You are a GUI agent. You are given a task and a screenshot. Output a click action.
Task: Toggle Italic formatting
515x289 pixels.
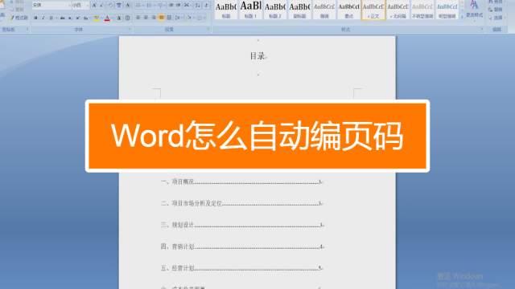tap(43, 18)
